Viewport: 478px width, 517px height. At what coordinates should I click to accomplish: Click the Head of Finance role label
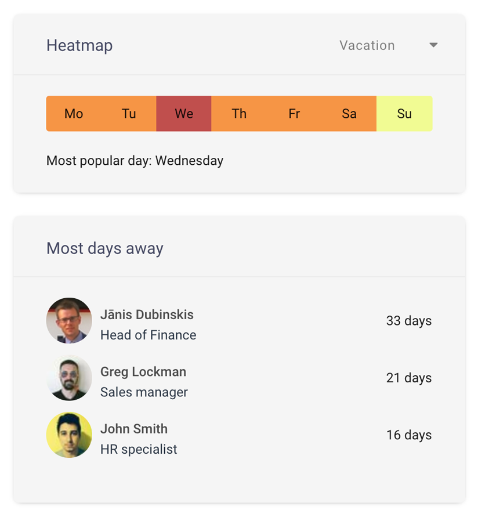pos(148,335)
